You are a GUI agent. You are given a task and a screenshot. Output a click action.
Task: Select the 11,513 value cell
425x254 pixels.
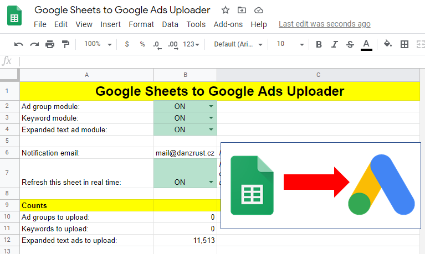tap(186, 240)
